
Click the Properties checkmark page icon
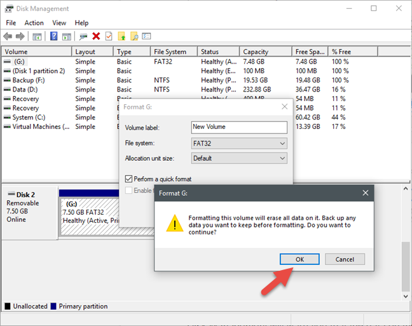[109, 36]
